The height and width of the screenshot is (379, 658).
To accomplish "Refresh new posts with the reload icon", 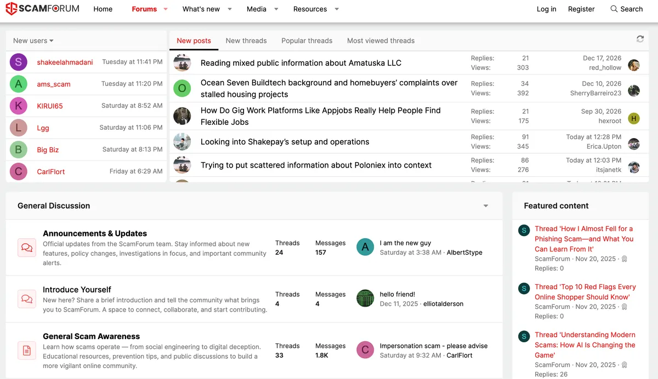I will tap(640, 39).
